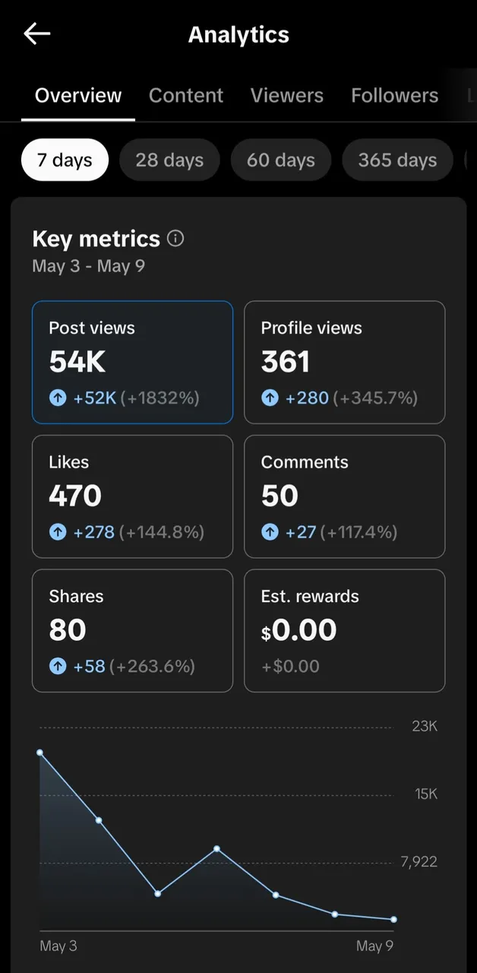Choose the 28 days range

coord(169,160)
